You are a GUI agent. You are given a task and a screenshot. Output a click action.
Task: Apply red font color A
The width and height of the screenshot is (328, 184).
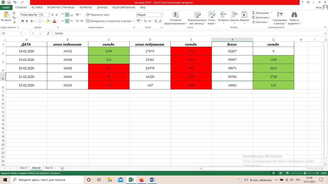pos(54,21)
